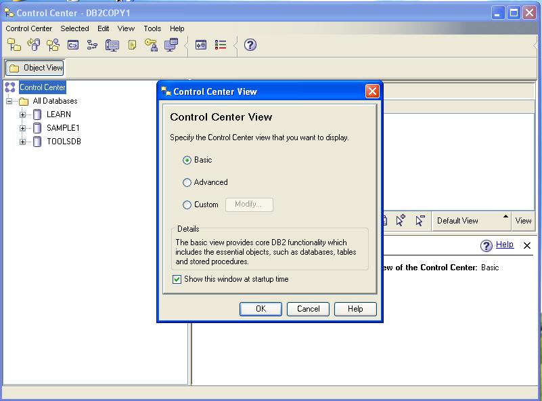Image resolution: width=542 pixels, height=401 pixels.
Task: Select the Basic view radio button
Action: point(187,160)
